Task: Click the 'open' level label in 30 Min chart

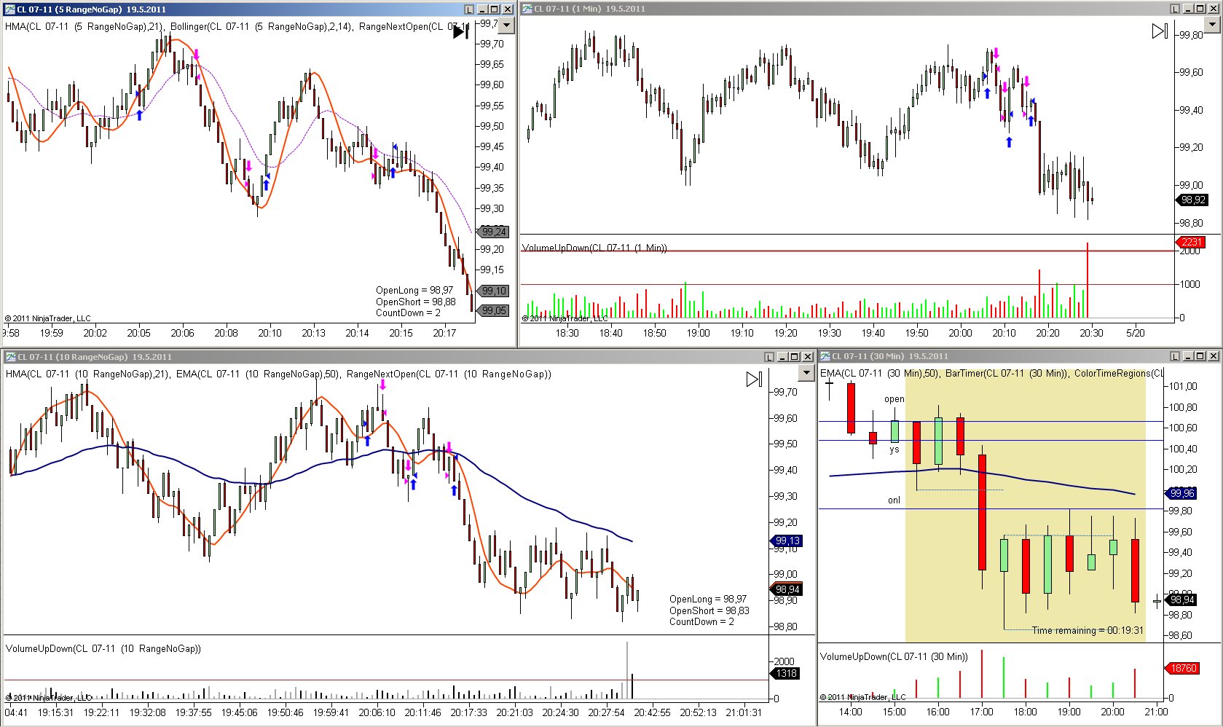Action: click(x=894, y=398)
